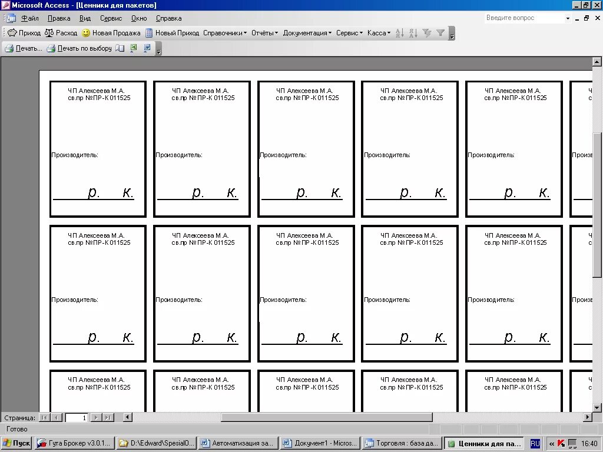Click the Приход piggy bank button
The height and width of the screenshot is (452, 603).
(24, 33)
